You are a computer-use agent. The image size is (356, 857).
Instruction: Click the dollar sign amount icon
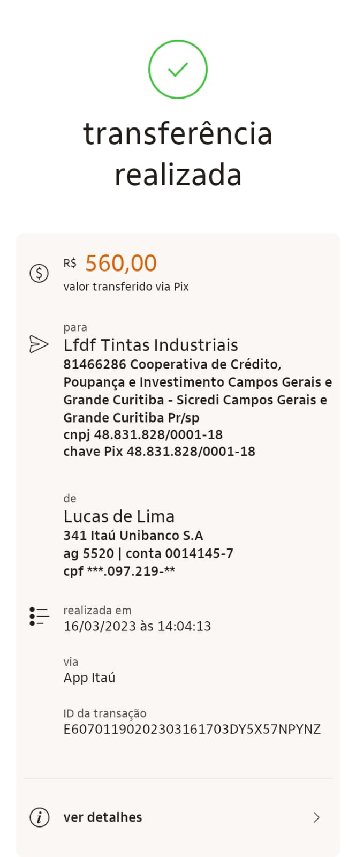[39, 273]
